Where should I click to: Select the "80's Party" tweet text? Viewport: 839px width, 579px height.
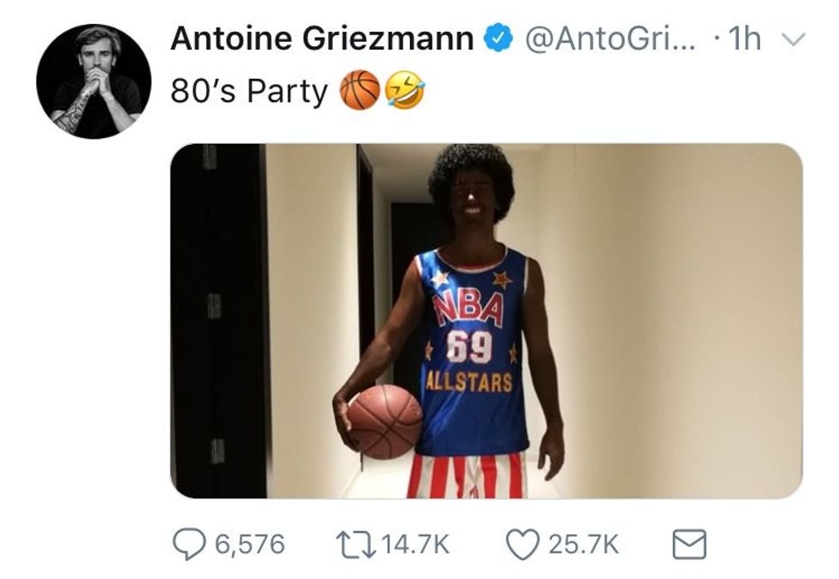coord(249,92)
